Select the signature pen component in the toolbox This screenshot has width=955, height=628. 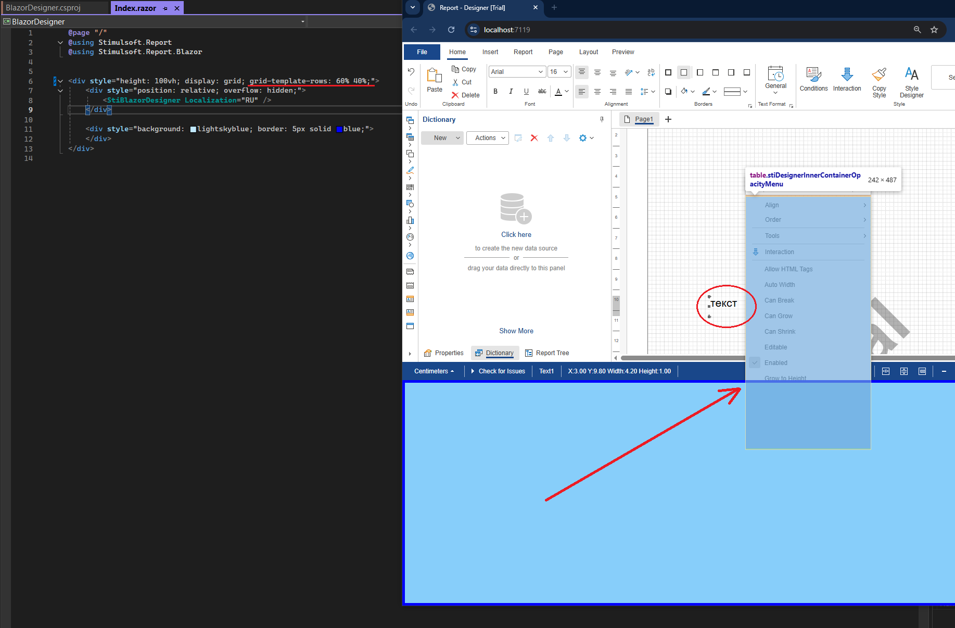pos(410,170)
